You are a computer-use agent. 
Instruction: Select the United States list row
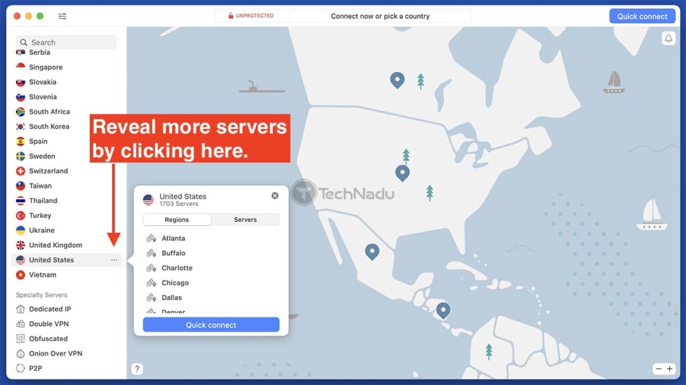coord(66,260)
